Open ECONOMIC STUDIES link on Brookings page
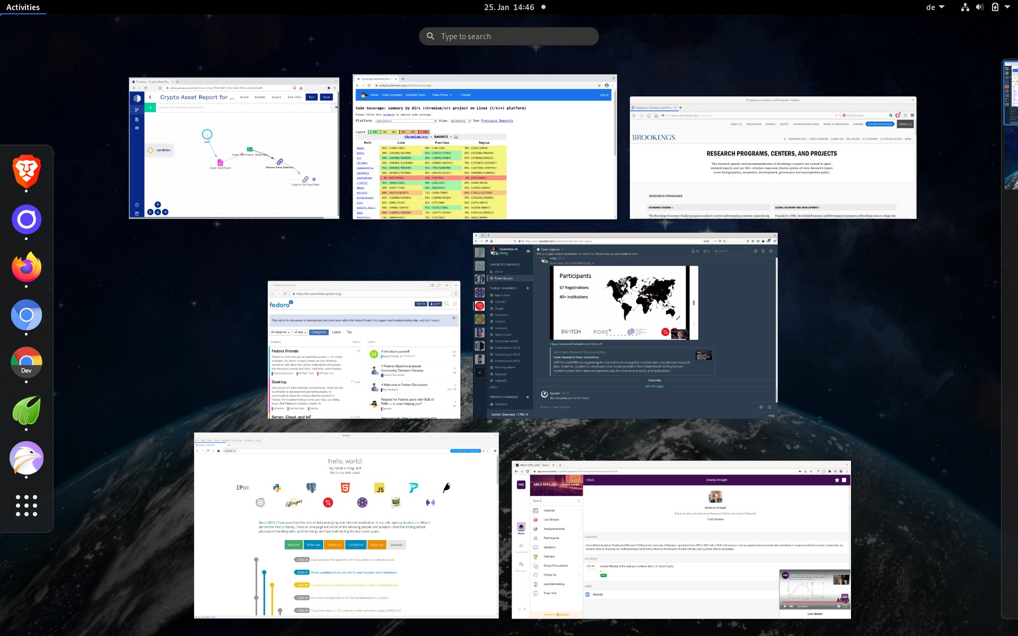The image size is (1018, 636). point(661,208)
